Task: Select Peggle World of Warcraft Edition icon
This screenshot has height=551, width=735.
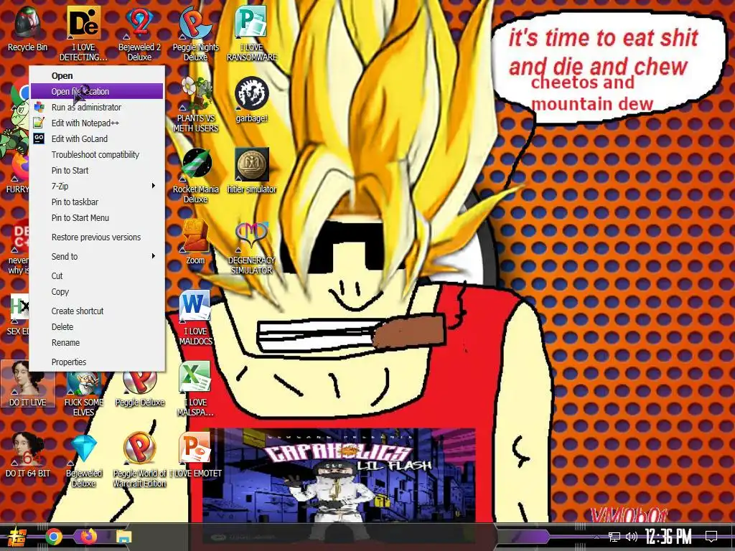Action: click(x=140, y=460)
